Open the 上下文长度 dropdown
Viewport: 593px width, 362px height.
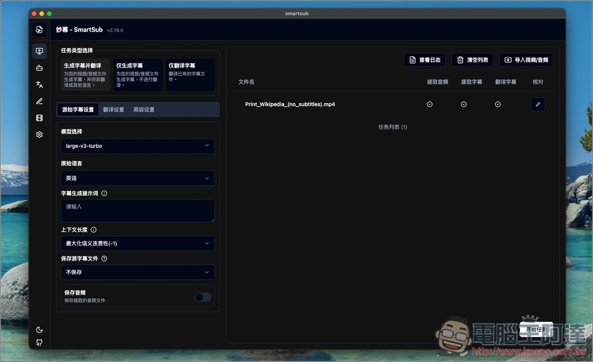pos(138,243)
